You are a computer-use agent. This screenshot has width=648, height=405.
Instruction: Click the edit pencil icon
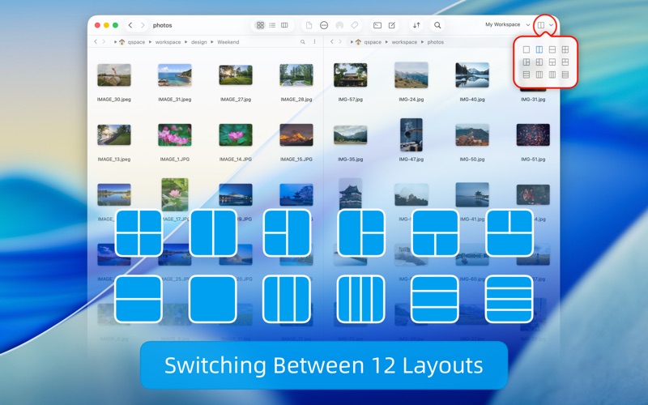(392, 25)
